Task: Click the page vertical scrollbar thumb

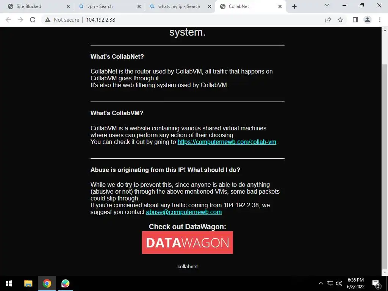Action: coord(385,166)
